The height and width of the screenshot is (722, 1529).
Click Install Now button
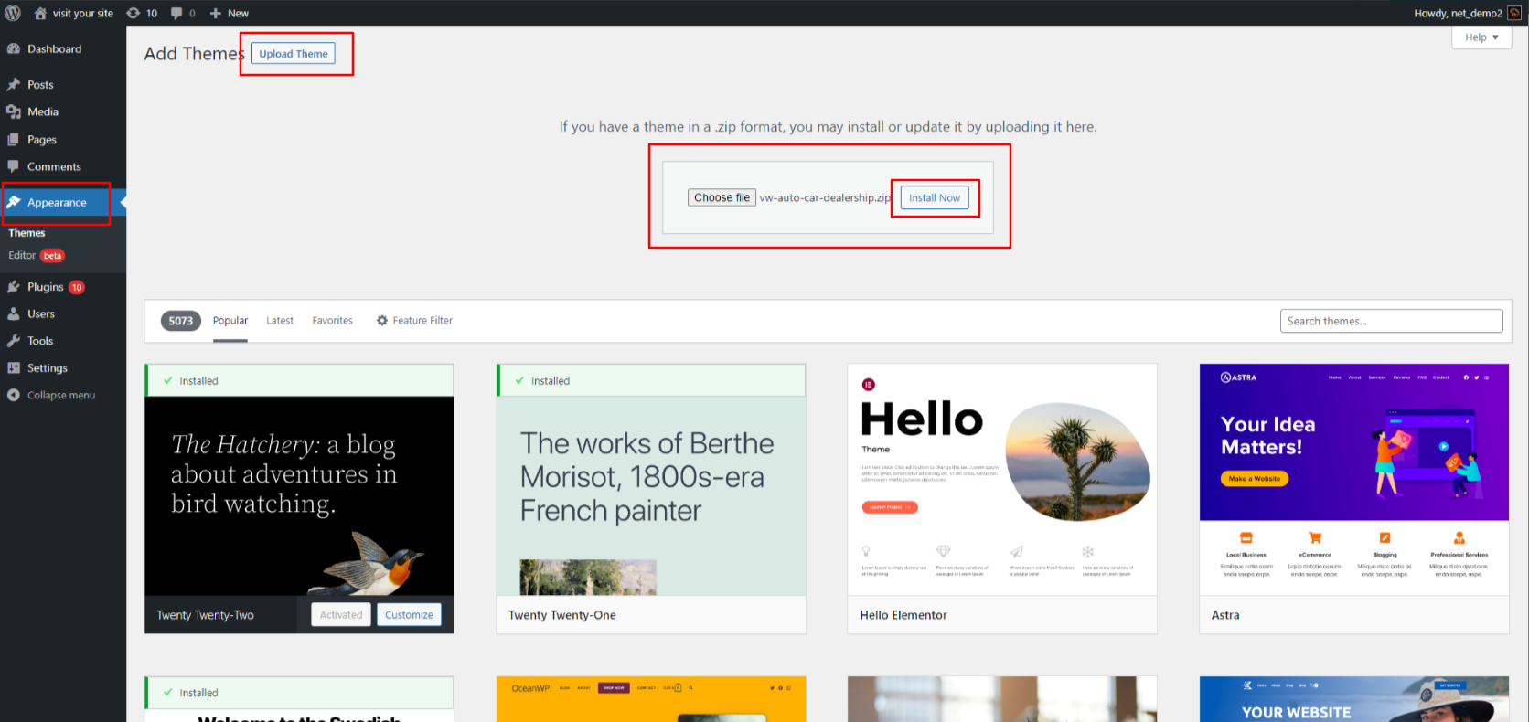pyautogui.click(x=934, y=197)
